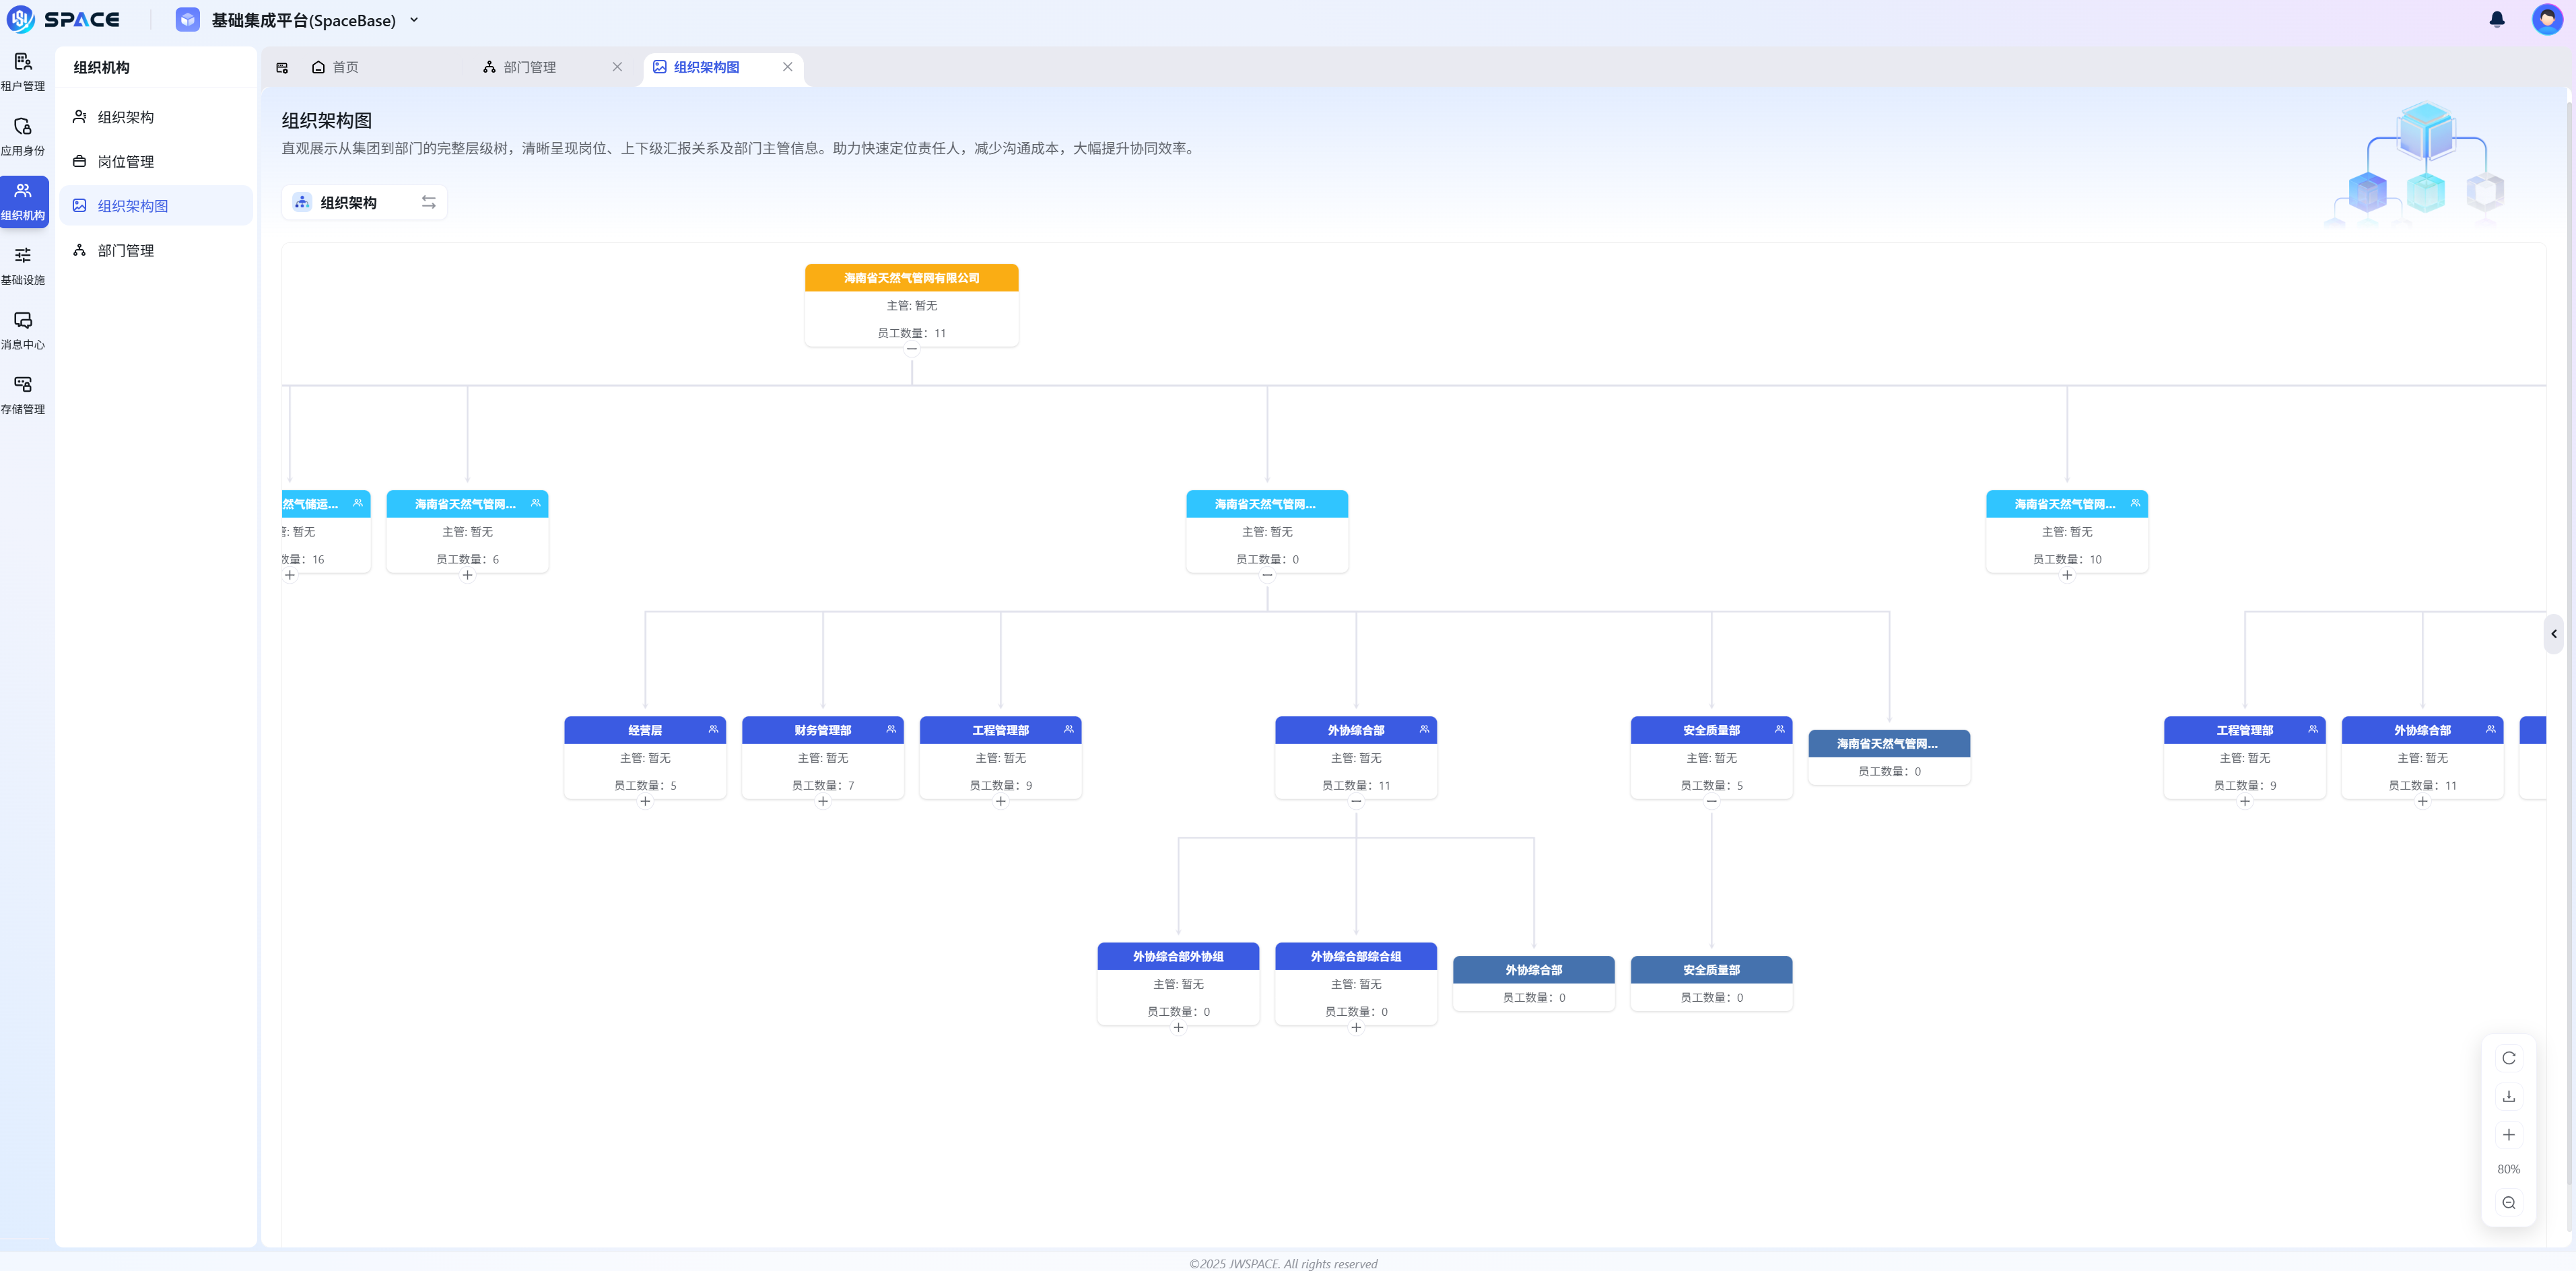This screenshot has width=2576, height=1271.
Task: Open 租户管理 in left sidebar
Action: click(23, 71)
